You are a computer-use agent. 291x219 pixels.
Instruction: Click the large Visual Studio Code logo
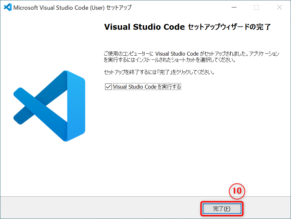click(49, 106)
